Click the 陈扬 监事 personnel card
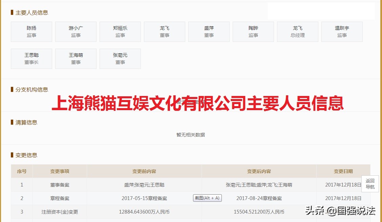This screenshot has height=222, width=382. point(31,31)
